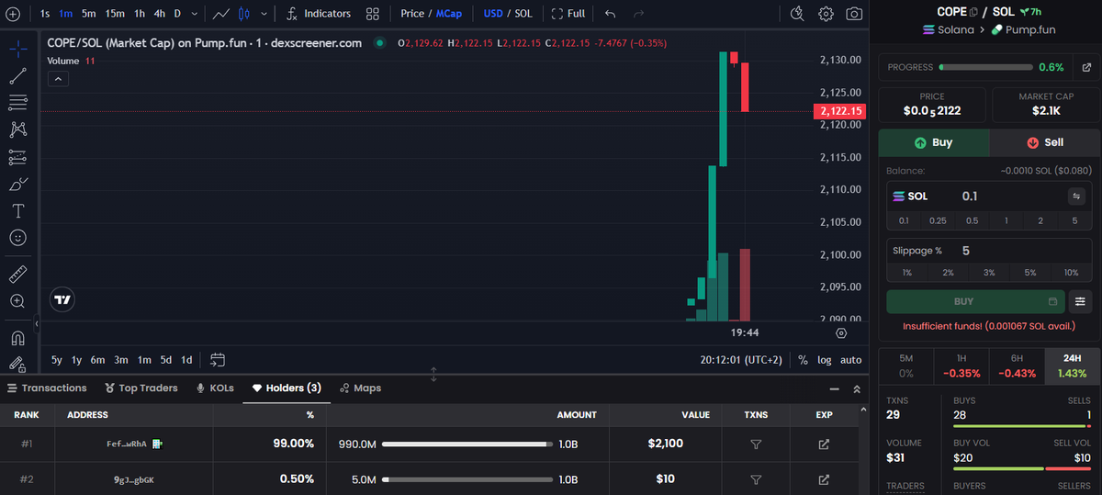Open the timezone 20:12:01 (UTC+2) menu
The image size is (1102, 495).
point(741,360)
